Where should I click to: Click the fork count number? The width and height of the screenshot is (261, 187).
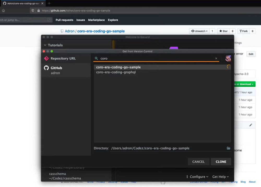[252, 31]
